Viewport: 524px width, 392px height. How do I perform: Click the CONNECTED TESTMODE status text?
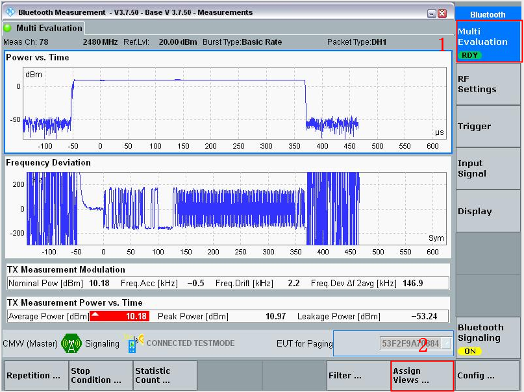(190, 343)
